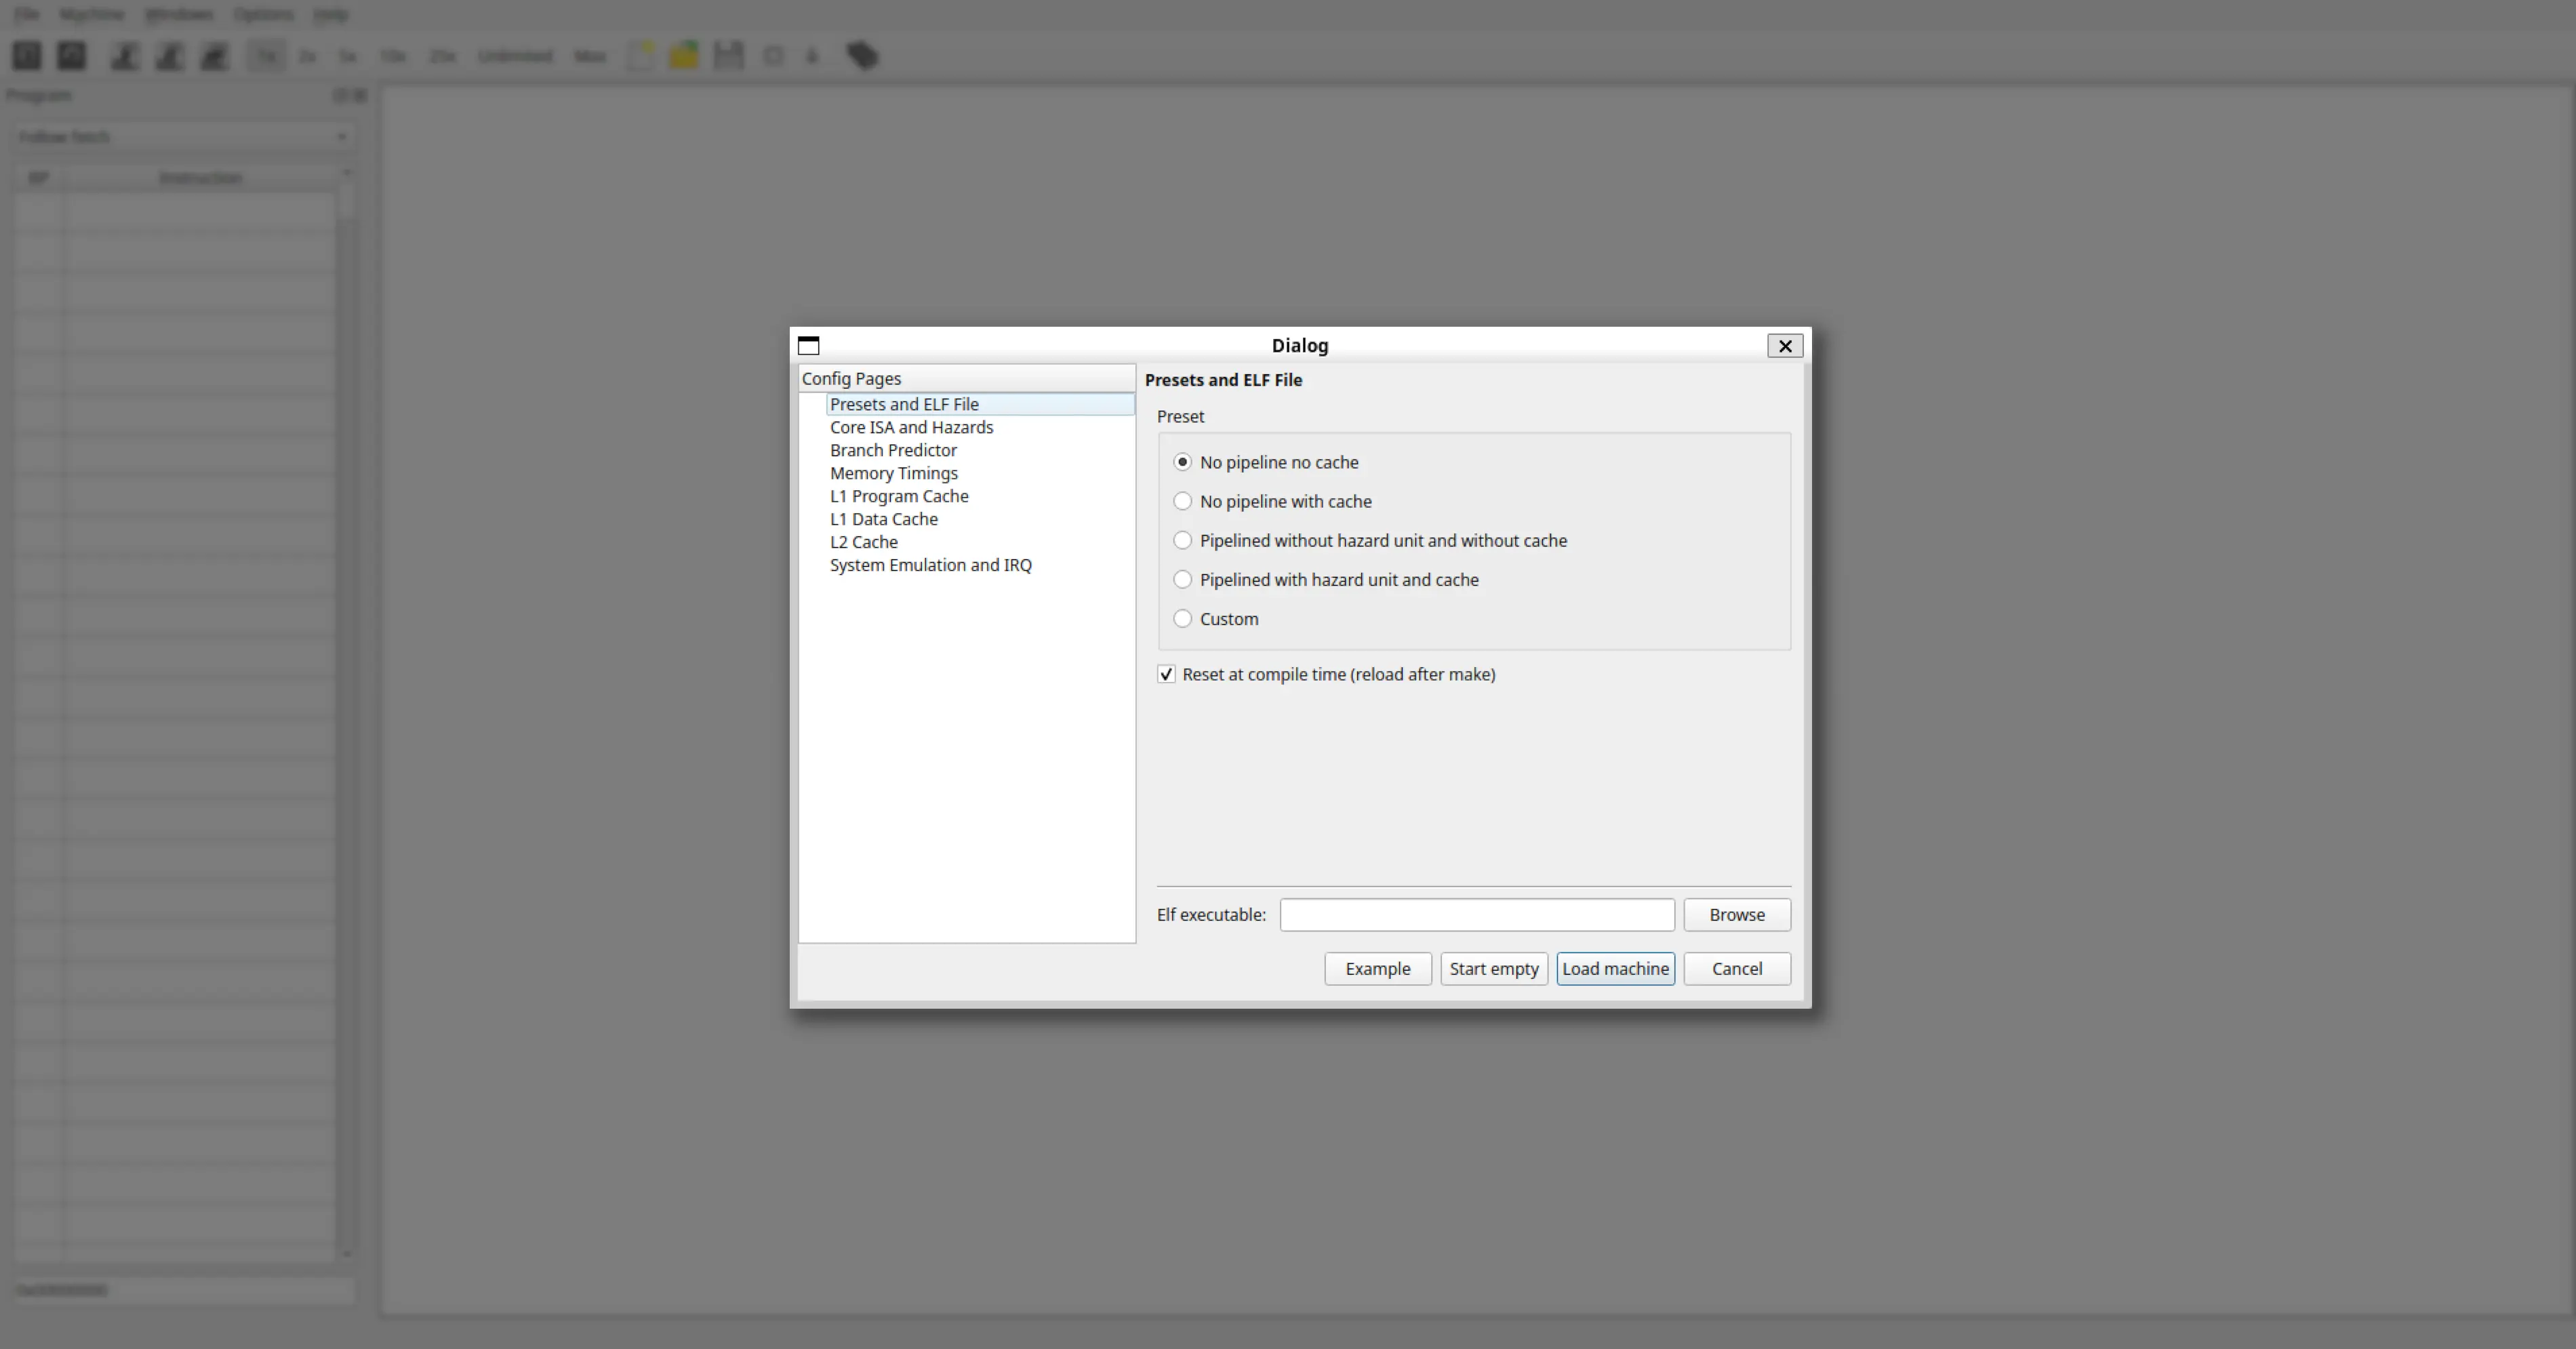Open the Core ISA and Hazards page

coord(911,427)
